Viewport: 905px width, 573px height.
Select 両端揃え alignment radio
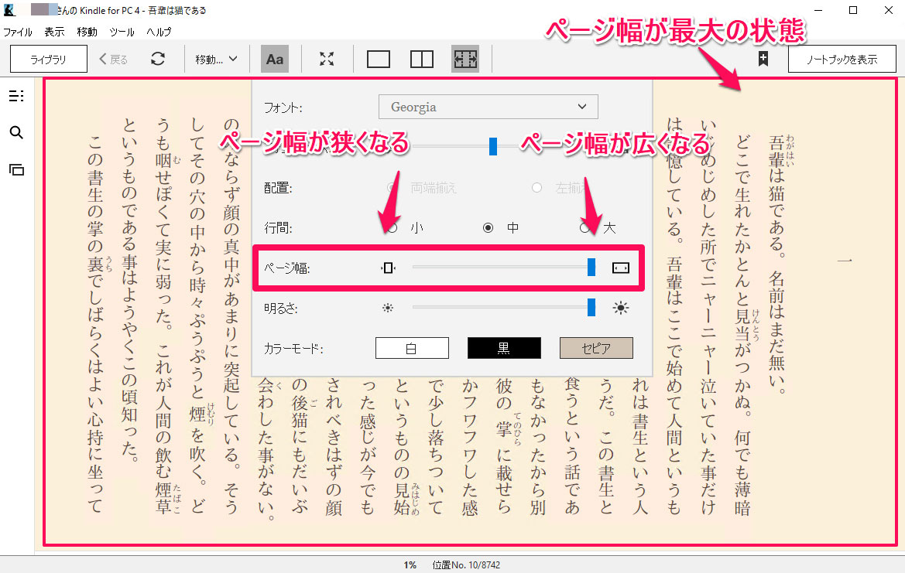(x=392, y=188)
